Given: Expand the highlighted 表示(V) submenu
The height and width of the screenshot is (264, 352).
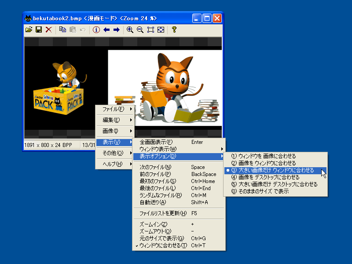Looking at the screenshot, I should [x=115, y=142].
